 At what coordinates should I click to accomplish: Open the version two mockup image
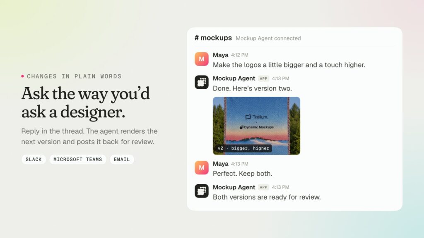tap(256, 126)
